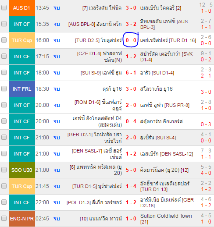Image resolution: width=214 pixels, height=227 pixels.
Task: Click the 1 - 4 TUR Cup score
Action: pos(131,186)
